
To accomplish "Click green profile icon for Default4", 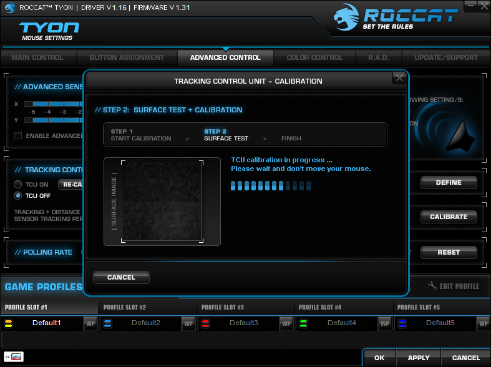I will [303, 323].
